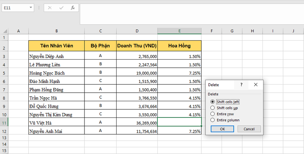The height and width of the screenshot is (154, 304).
Task: Click the formula bar Enter checkmark icon
Action: pyautogui.click(x=61, y=8)
